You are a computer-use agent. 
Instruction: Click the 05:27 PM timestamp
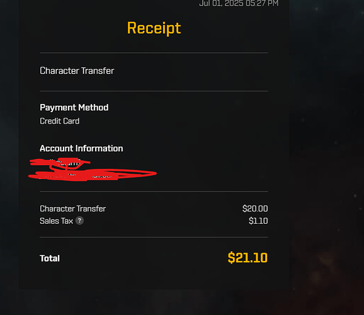click(x=262, y=3)
